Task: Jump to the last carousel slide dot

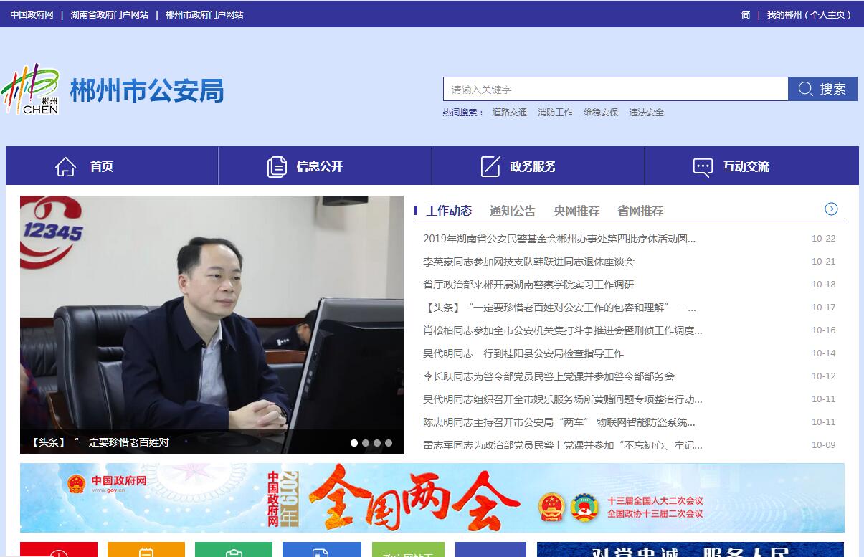Action: tap(389, 443)
